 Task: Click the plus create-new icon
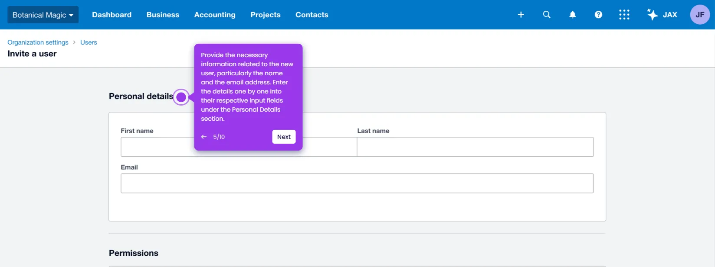pyautogui.click(x=521, y=15)
